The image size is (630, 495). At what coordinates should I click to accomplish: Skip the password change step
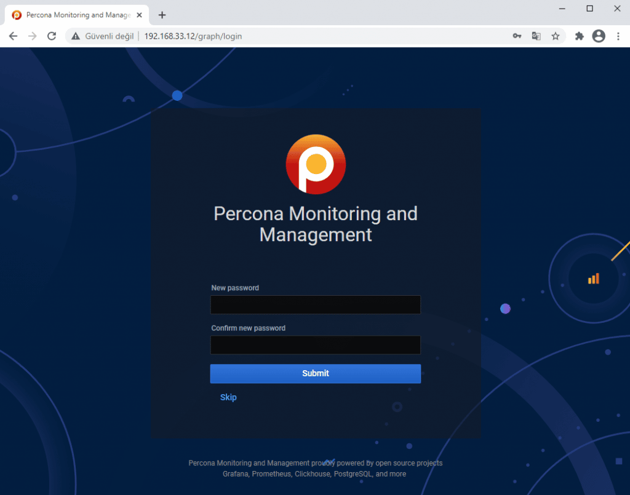click(x=228, y=397)
